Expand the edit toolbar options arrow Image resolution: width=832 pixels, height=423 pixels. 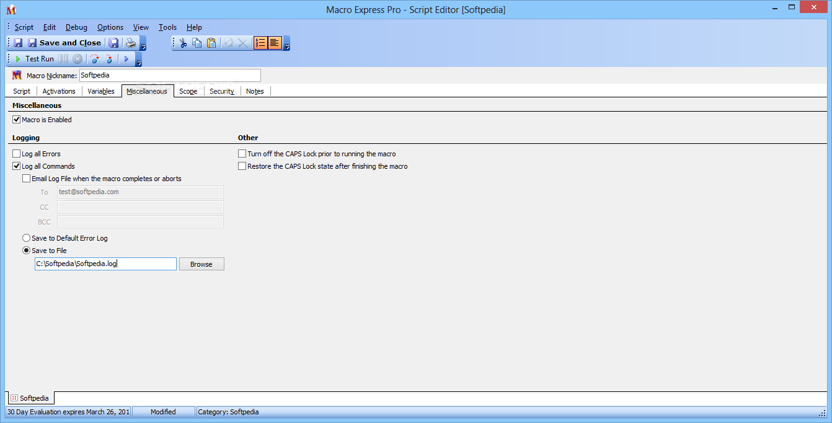(x=287, y=44)
